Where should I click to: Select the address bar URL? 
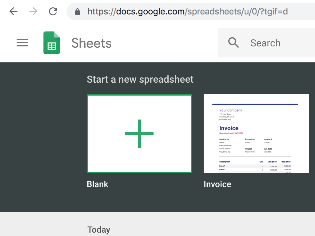187,12
